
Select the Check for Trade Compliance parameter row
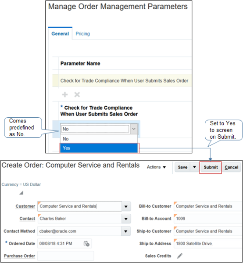pos(122,81)
